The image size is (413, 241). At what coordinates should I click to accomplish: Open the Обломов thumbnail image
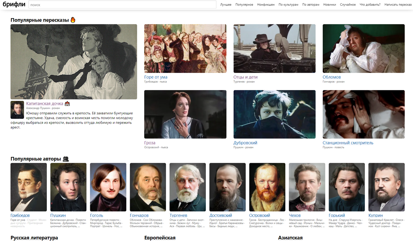364,48
